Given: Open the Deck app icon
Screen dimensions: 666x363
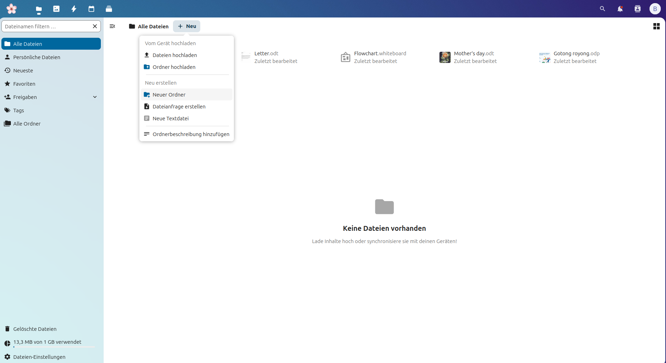Looking at the screenshot, I should pos(109,9).
